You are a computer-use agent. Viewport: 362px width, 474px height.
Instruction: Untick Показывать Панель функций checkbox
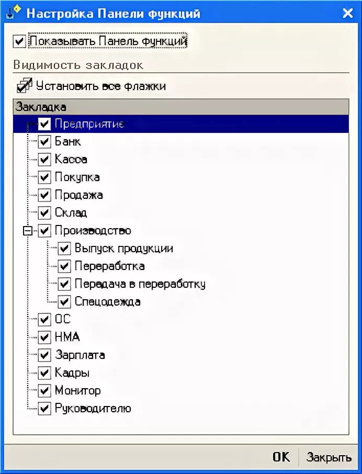coord(19,41)
